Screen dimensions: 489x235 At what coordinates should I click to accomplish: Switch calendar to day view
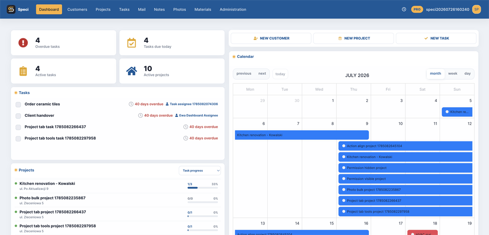pyautogui.click(x=467, y=74)
